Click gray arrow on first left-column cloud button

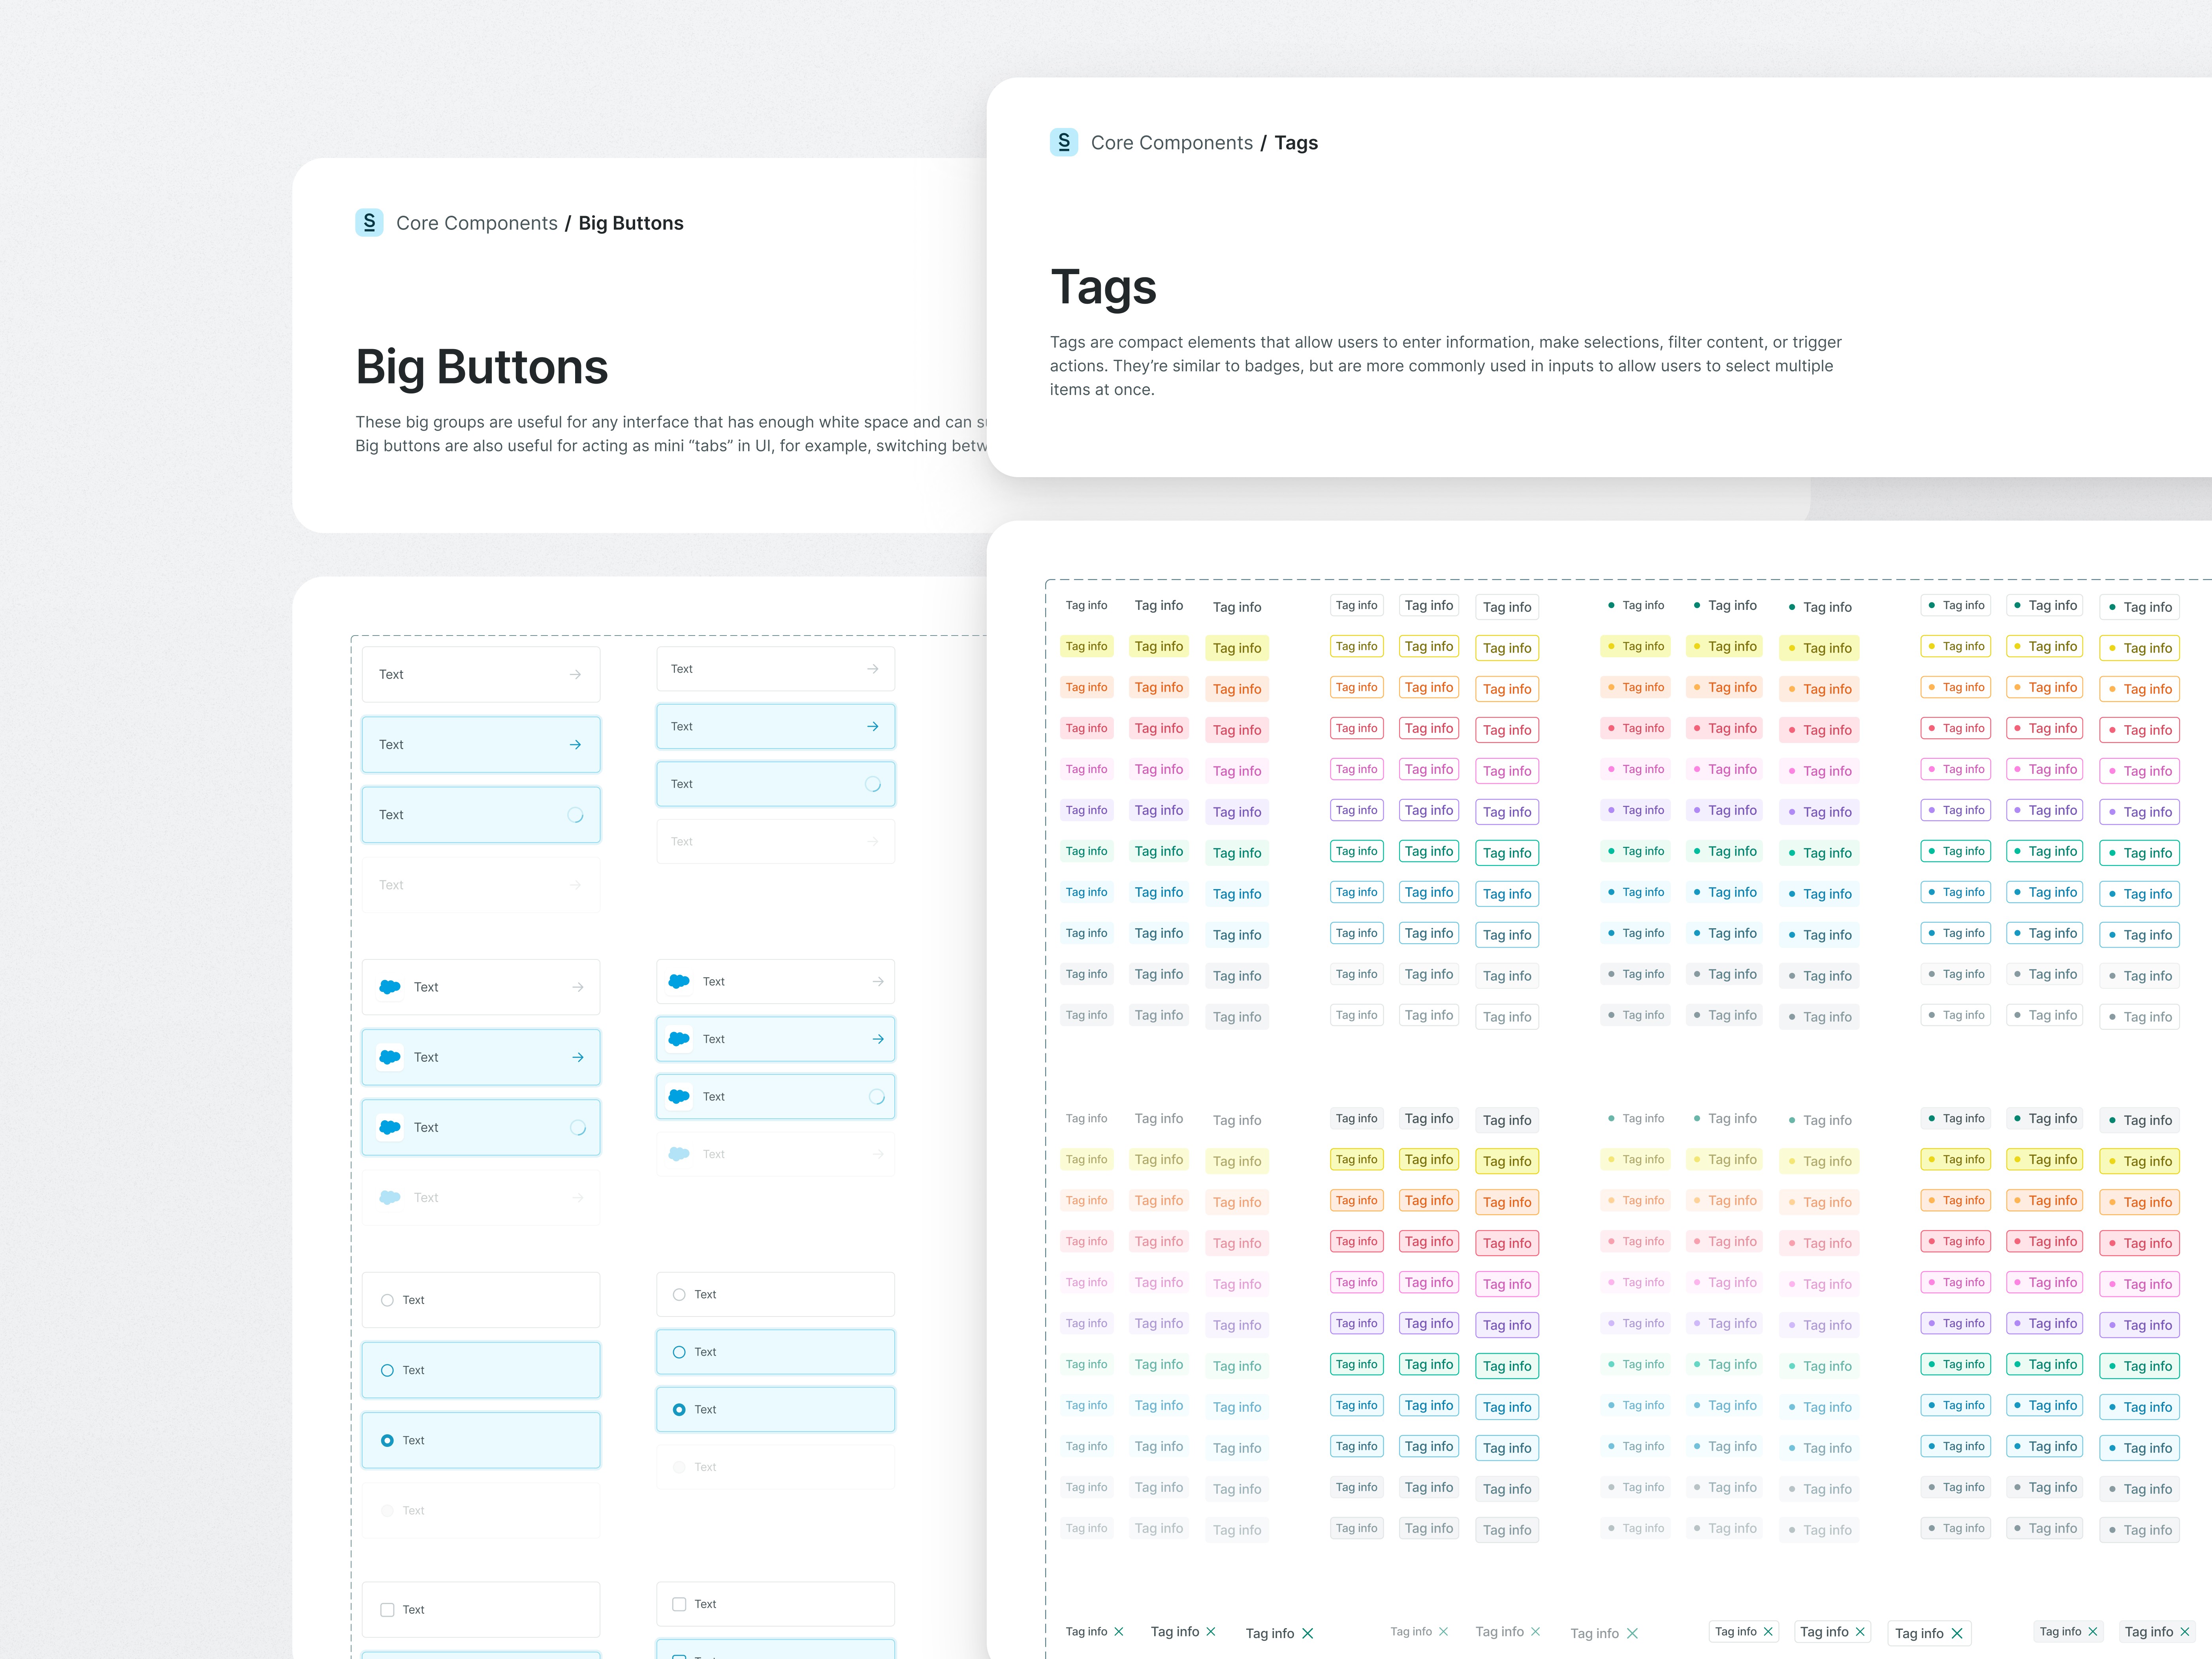(x=578, y=987)
